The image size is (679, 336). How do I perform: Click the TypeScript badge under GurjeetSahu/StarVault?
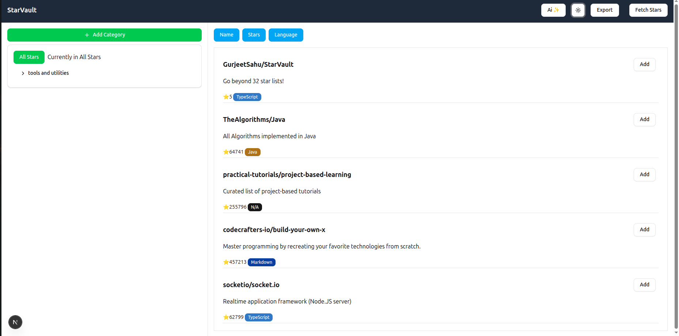[247, 97]
